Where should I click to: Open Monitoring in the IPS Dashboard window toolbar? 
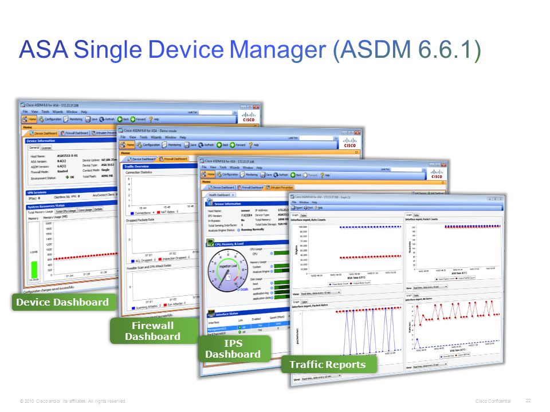pyautogui.click(x=249, y=174)
